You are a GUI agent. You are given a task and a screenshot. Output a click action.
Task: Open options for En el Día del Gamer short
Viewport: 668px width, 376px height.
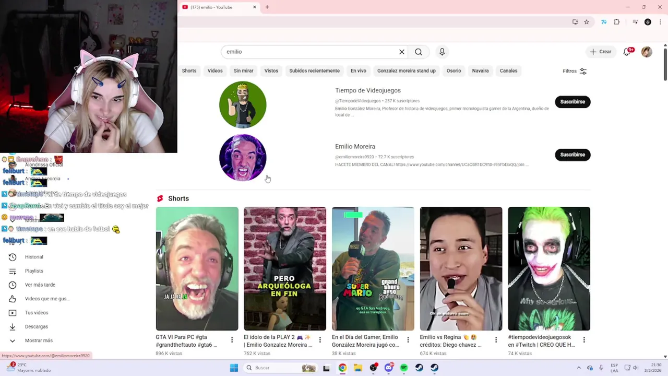coord(408,340)
